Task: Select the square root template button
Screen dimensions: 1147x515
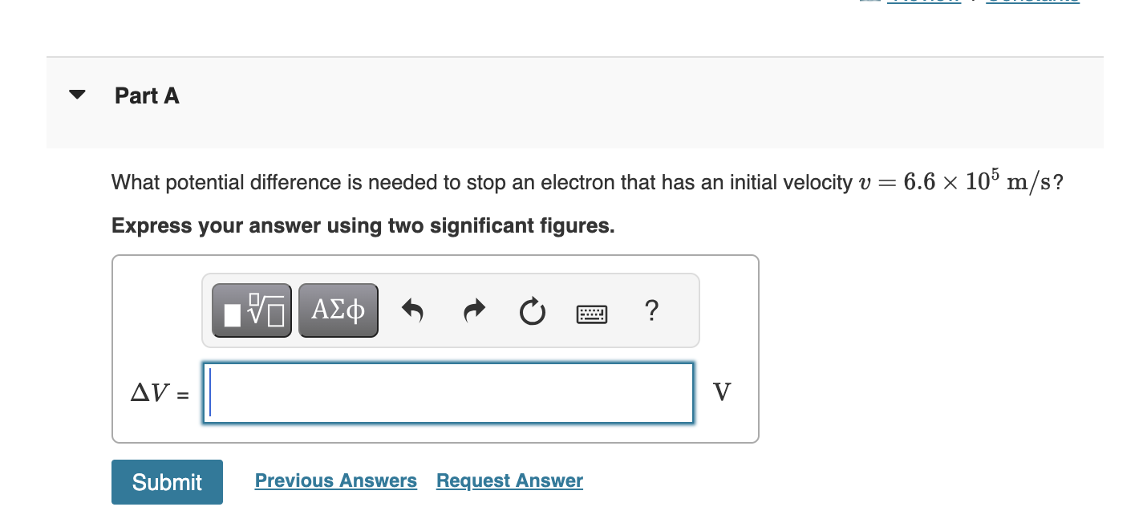Action: [251, 310]
